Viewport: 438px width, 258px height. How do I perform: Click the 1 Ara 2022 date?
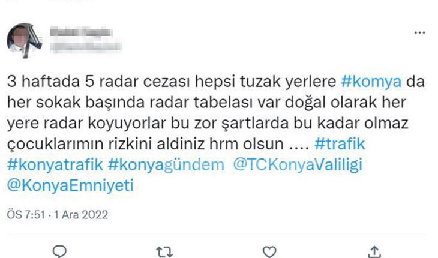tap(81, 215)
